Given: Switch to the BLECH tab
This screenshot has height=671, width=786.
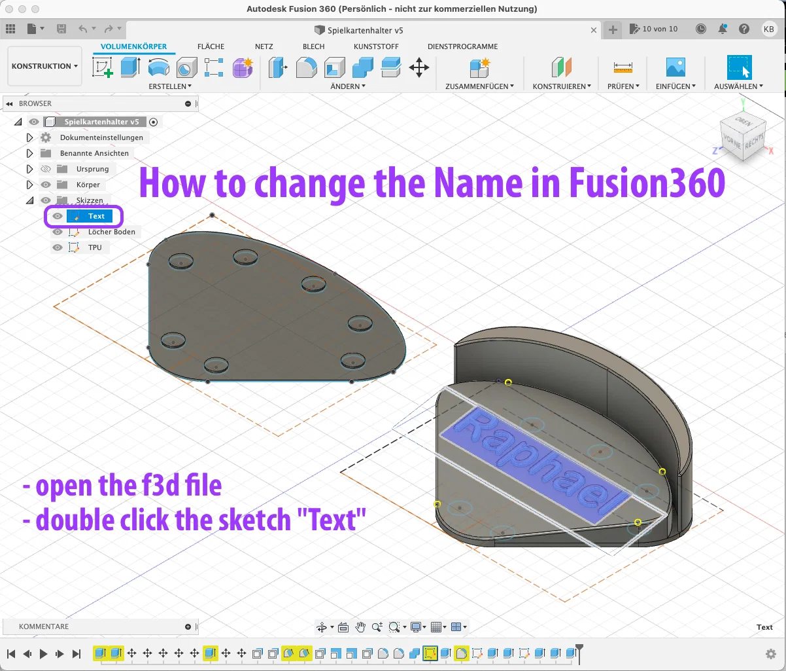Looking at the screenshot, I should [x=313, y=46].
